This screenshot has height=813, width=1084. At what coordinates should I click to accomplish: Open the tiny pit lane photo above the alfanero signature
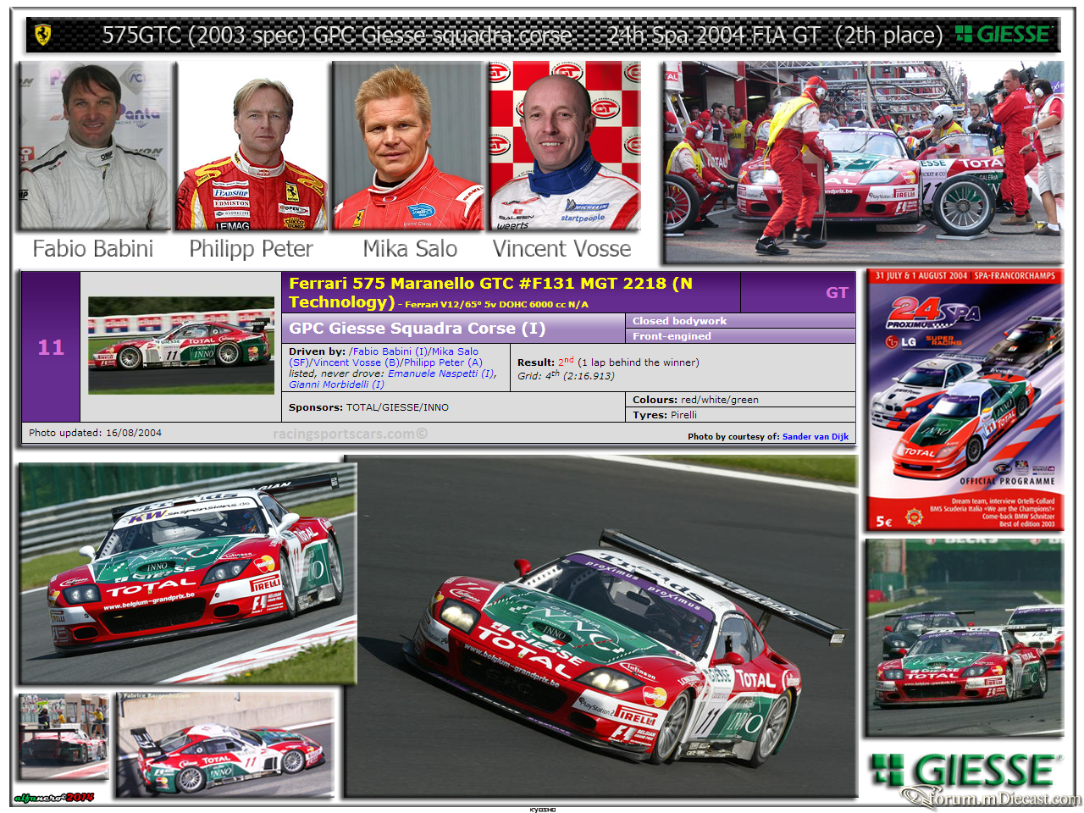64,736
